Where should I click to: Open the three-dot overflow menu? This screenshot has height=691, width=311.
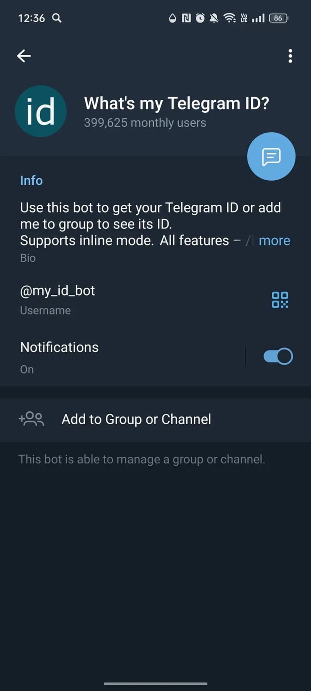(x=290, y=56)
